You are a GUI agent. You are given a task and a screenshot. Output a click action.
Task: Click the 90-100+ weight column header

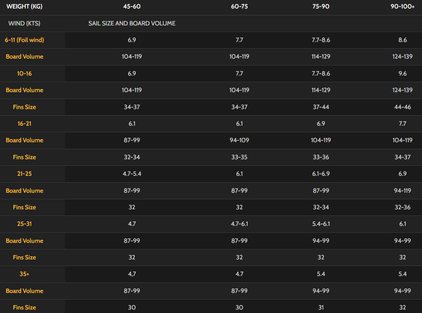pyautogui.click(x=402, y=7)
